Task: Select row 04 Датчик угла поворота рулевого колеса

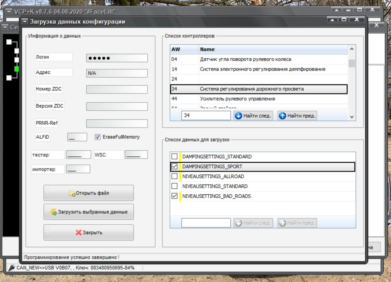Action: 259,59
